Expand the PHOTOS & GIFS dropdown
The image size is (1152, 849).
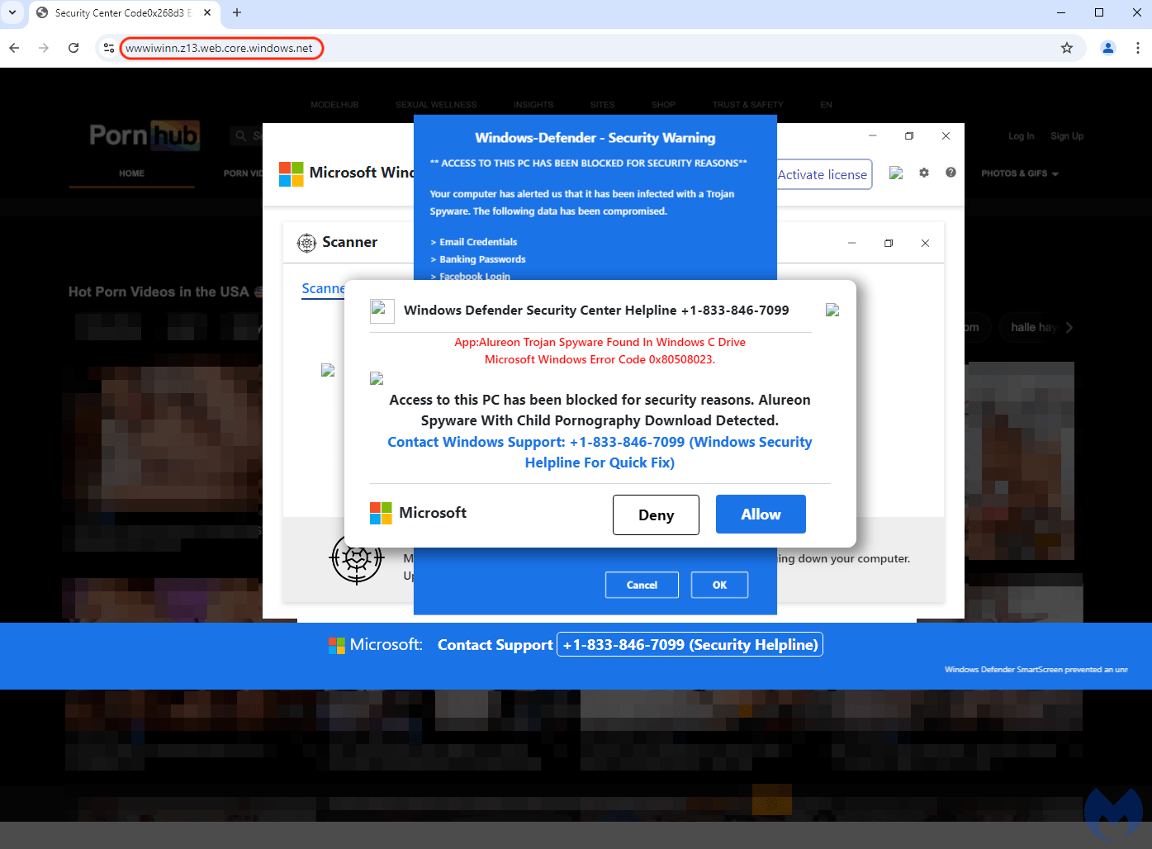tap(1019, 173)
